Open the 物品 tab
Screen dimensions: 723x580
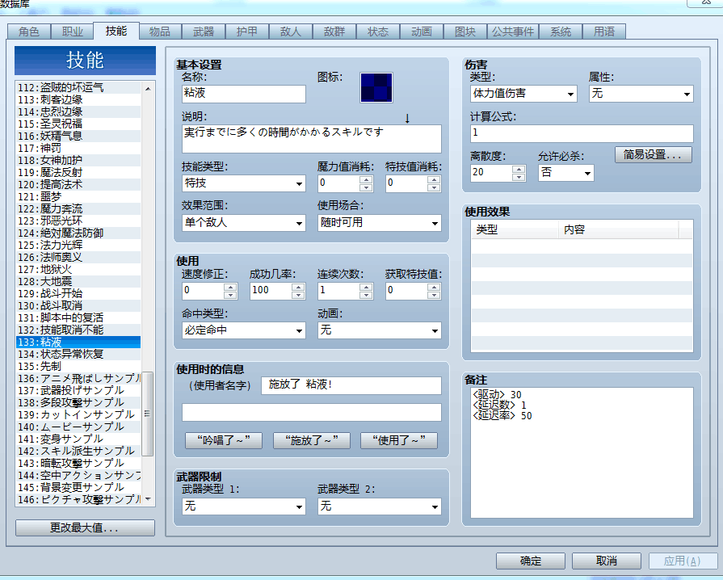click(x=159, y=32)
